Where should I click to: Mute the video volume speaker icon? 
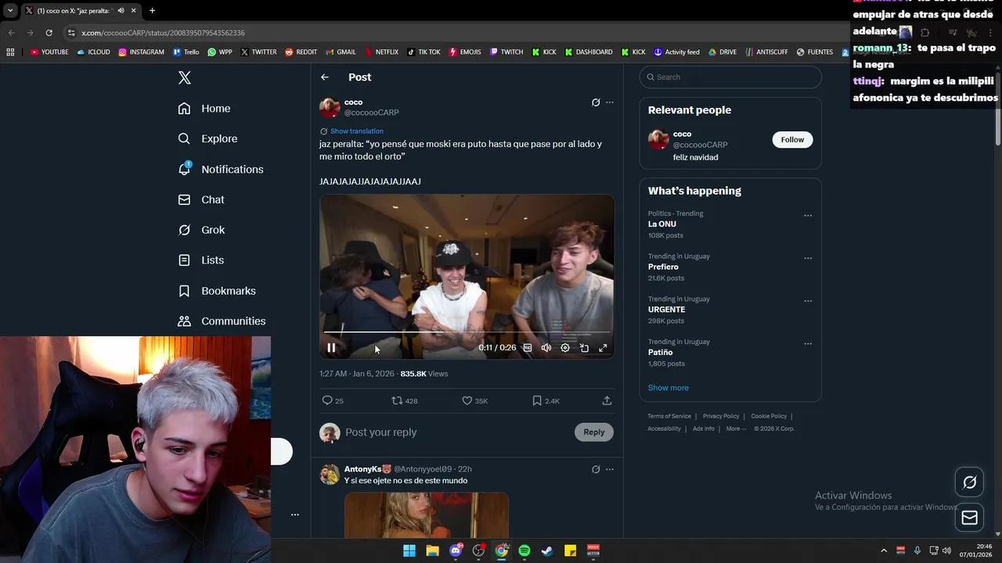tap(546, 348)
